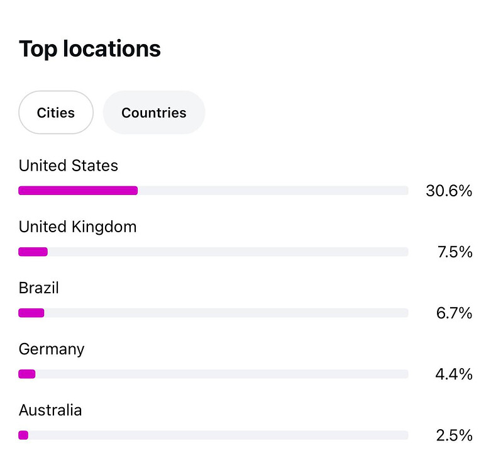
Task: Select the magenta Brazil bar fill
Action: pyautogui.click(x=31, y=313)
